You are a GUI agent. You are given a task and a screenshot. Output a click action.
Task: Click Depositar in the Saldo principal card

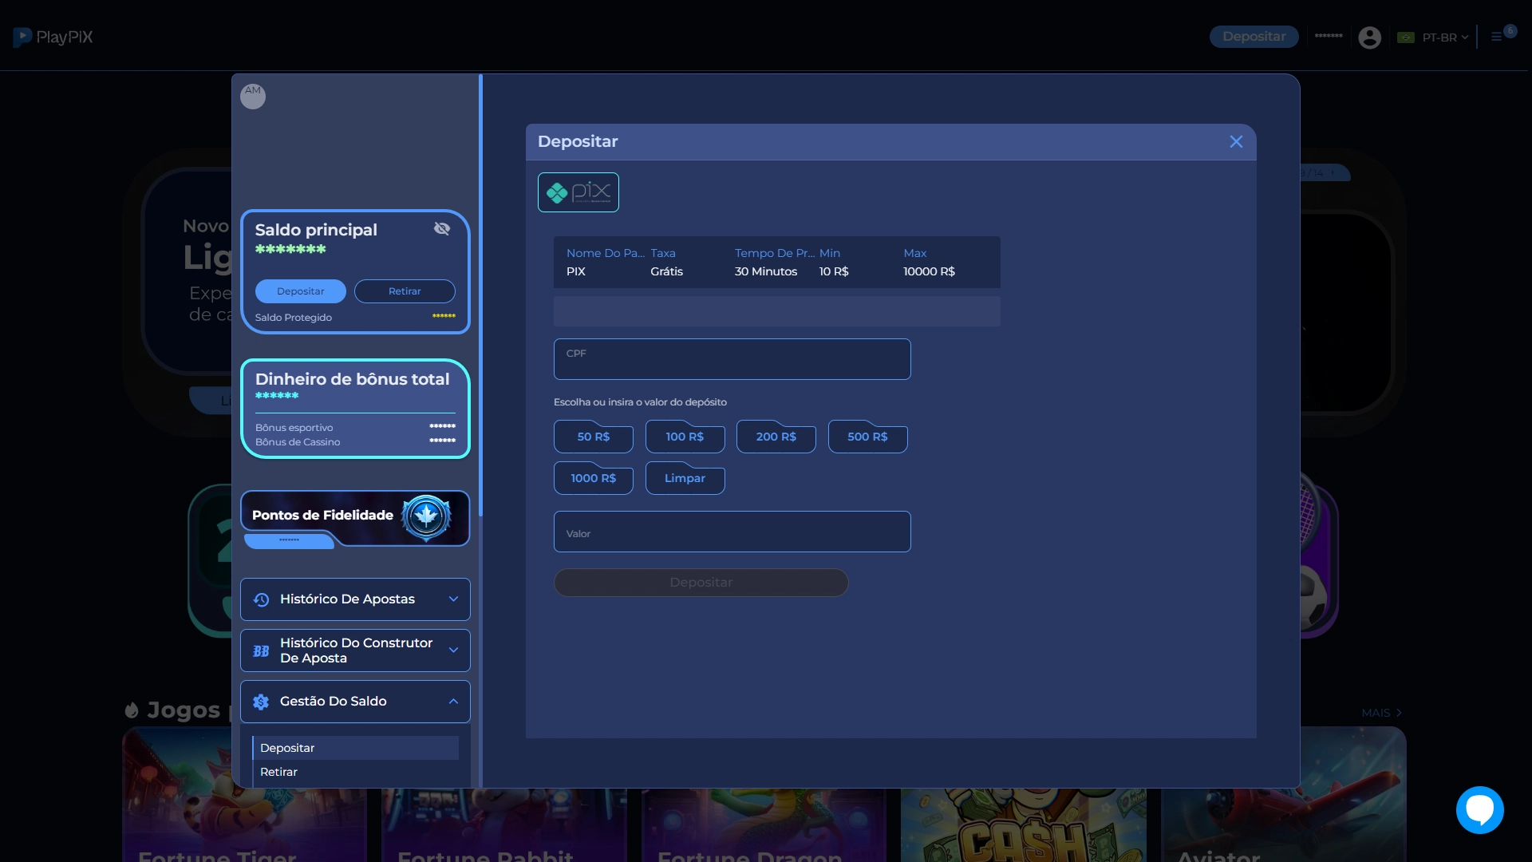(301, 291)
